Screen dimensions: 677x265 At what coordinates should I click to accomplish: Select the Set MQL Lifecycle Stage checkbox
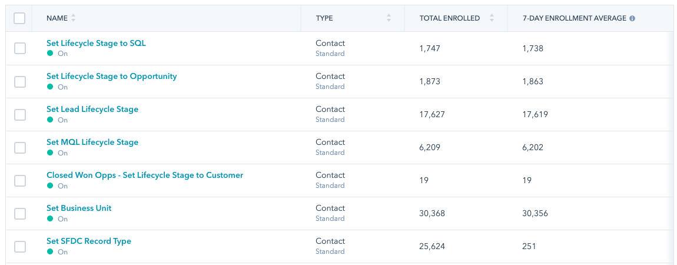point(20,148)
